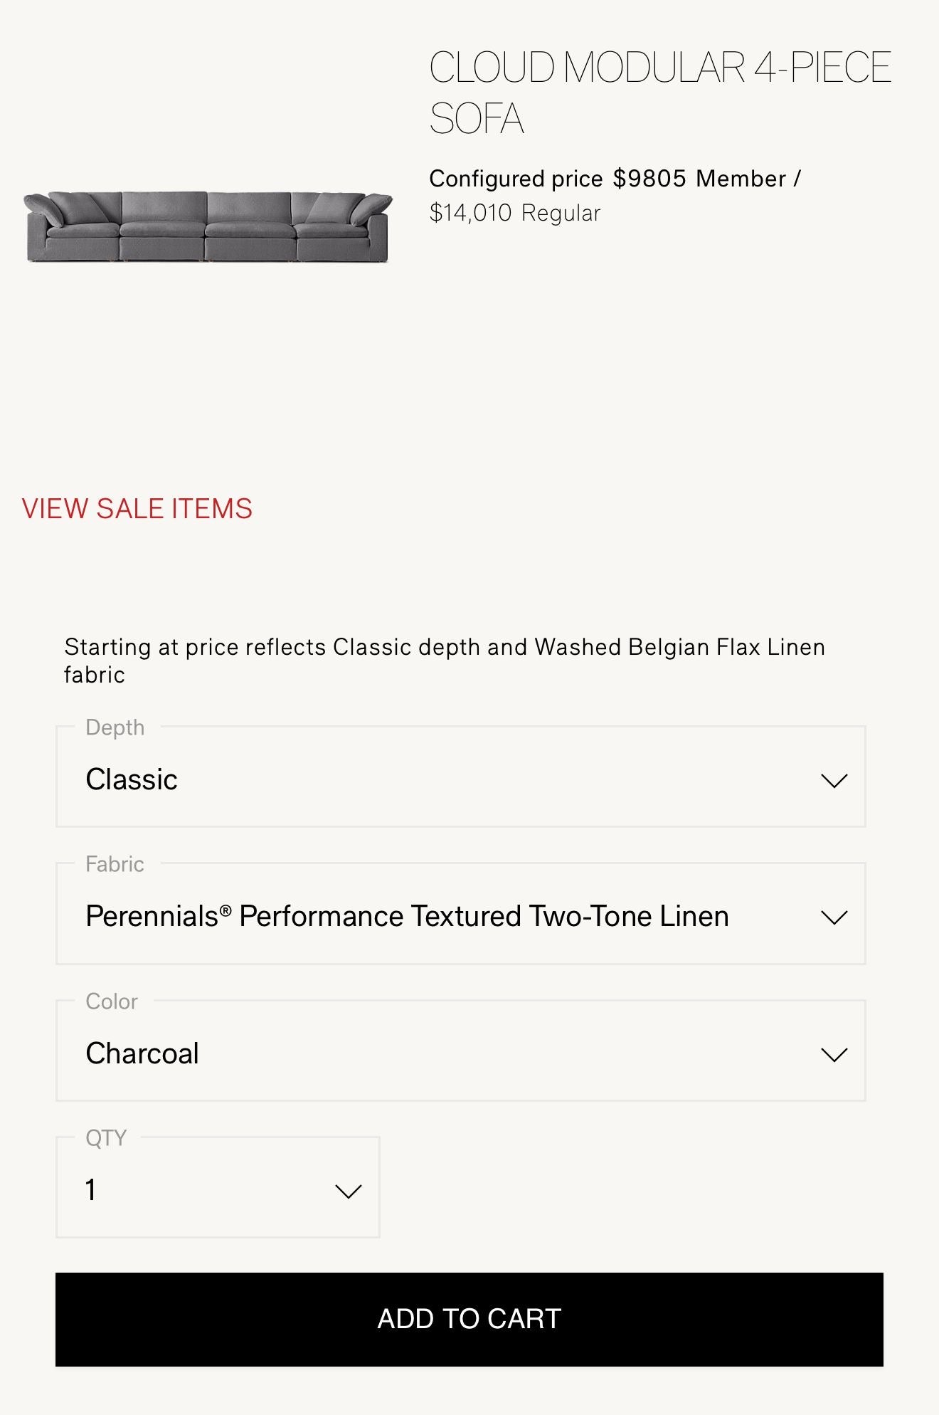Click the Cloud Modular 4-Piece Sofa title
The image size is (939, 1415).
point(660,93)
